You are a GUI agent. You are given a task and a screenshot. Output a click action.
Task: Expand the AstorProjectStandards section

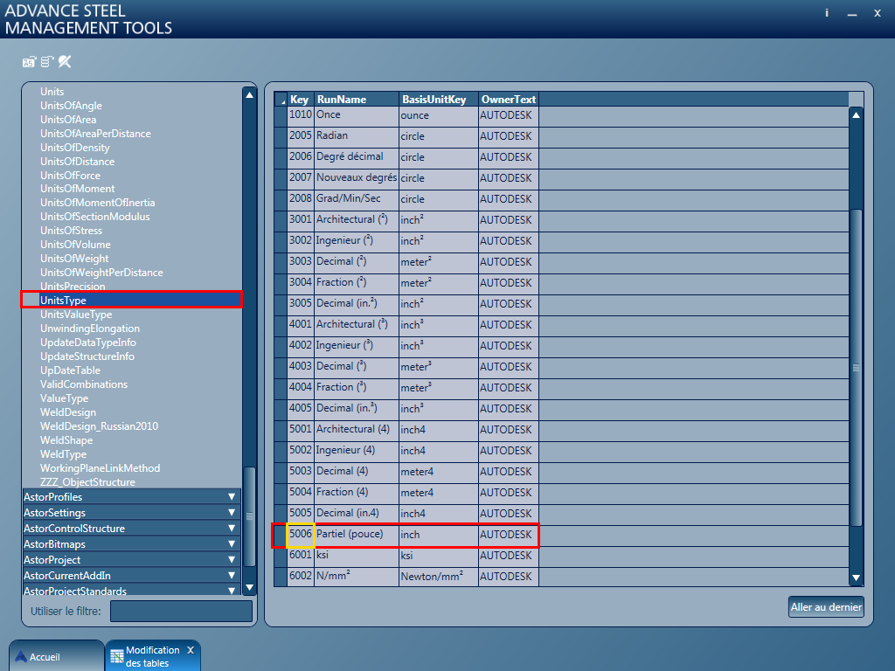click(x=132, y=590)
